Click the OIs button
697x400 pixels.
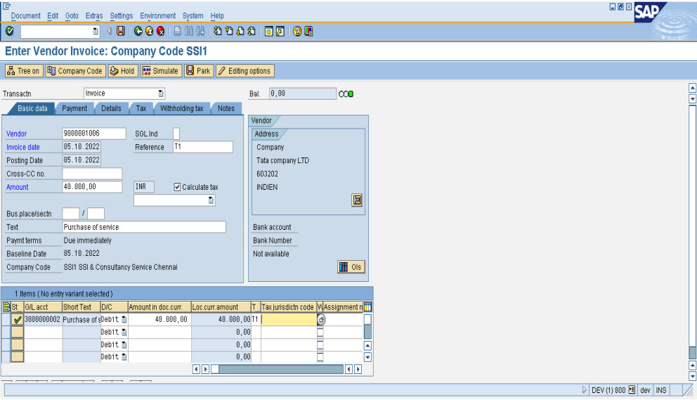351,267
